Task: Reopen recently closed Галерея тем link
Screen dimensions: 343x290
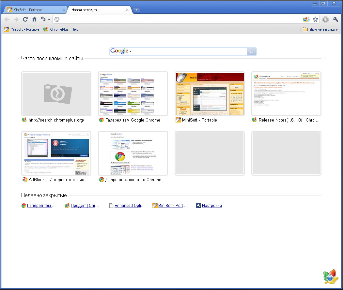Action: [41, 206]
